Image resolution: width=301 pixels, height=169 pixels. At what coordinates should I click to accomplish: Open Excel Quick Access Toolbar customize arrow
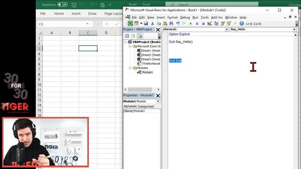(110, 5)
